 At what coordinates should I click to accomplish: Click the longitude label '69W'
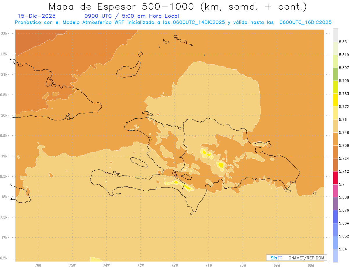[x=277, y=265]
